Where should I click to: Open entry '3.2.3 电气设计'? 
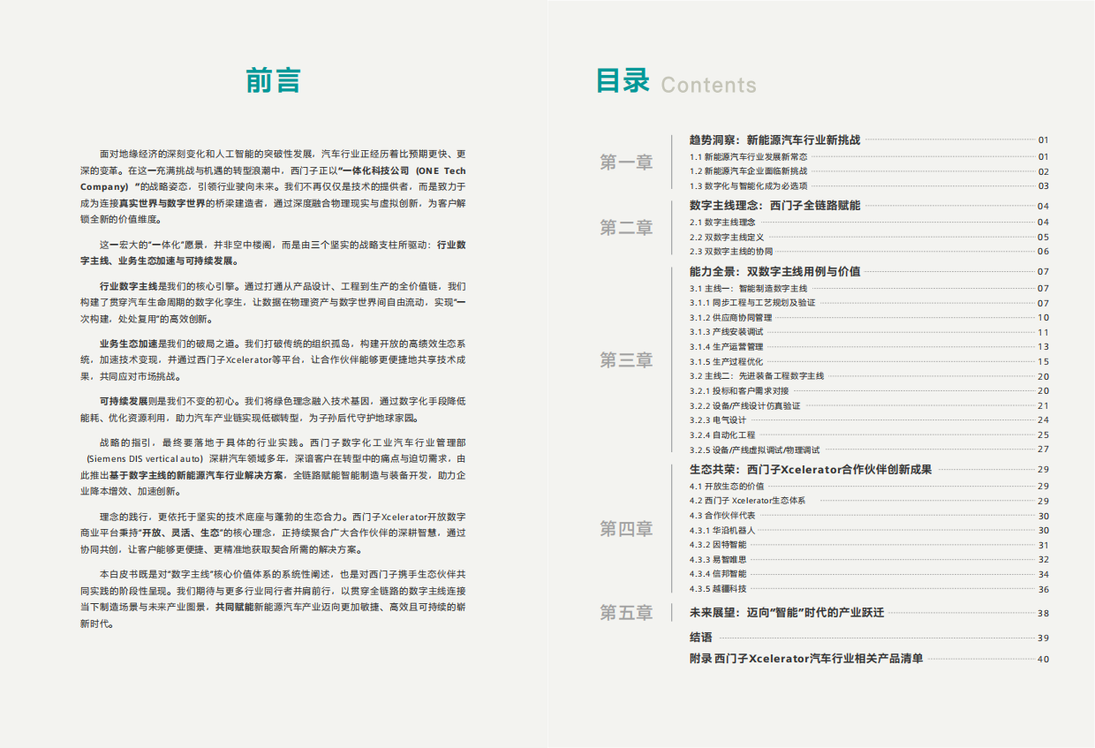718,420
